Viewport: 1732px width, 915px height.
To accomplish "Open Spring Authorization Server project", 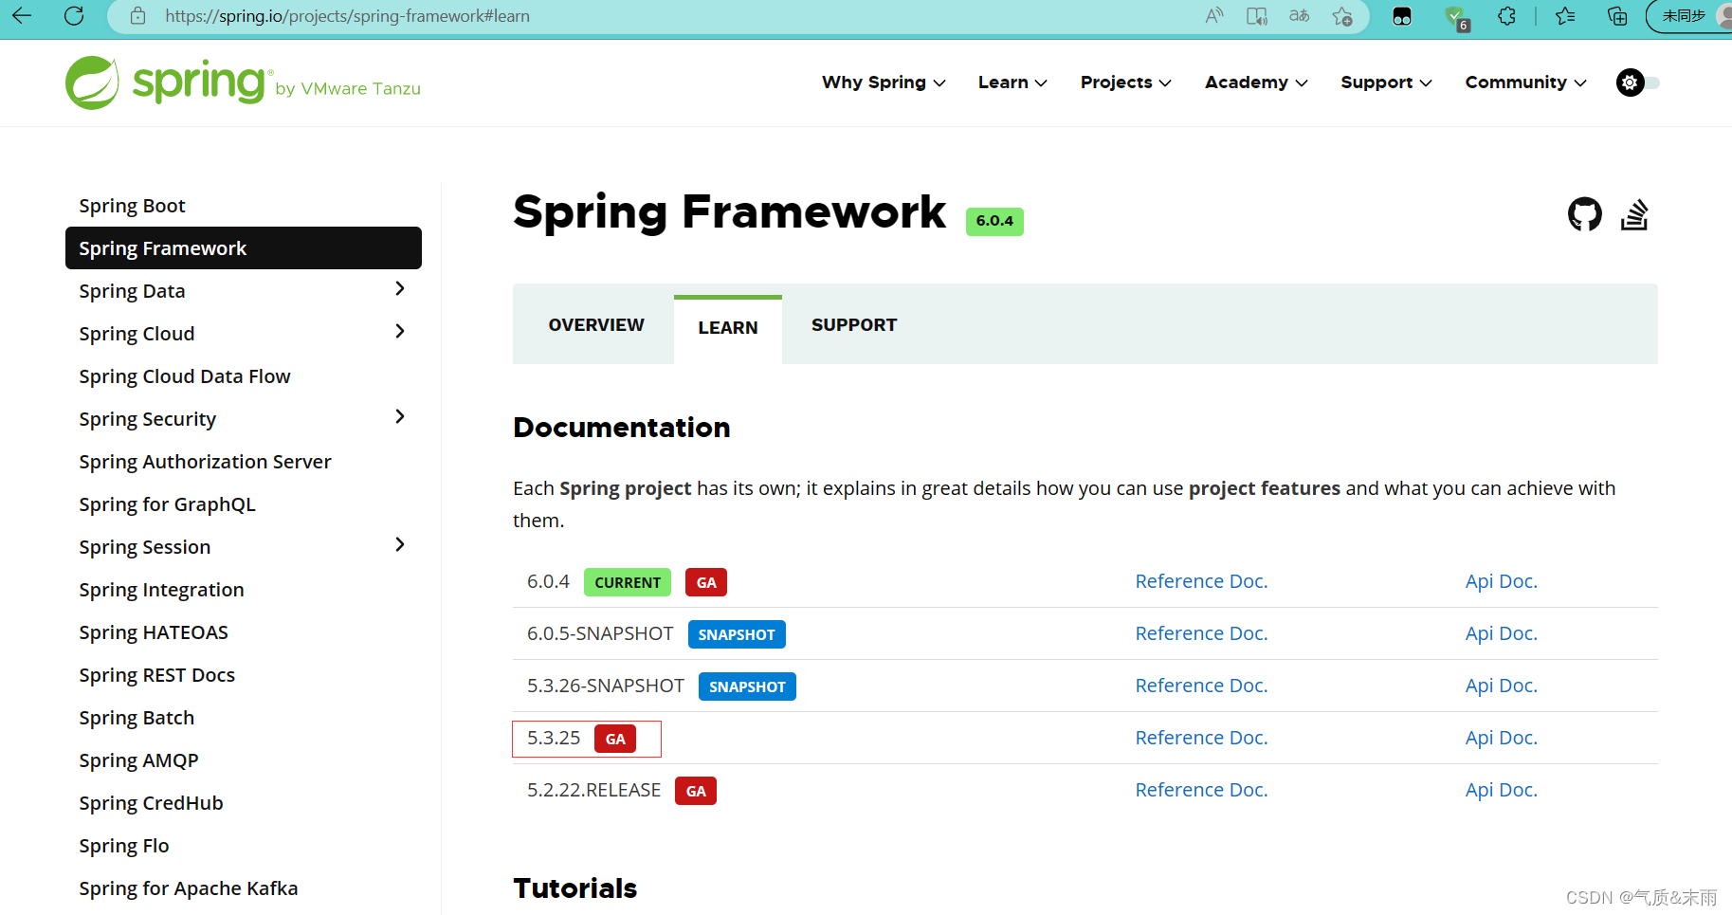I will 206,462.
